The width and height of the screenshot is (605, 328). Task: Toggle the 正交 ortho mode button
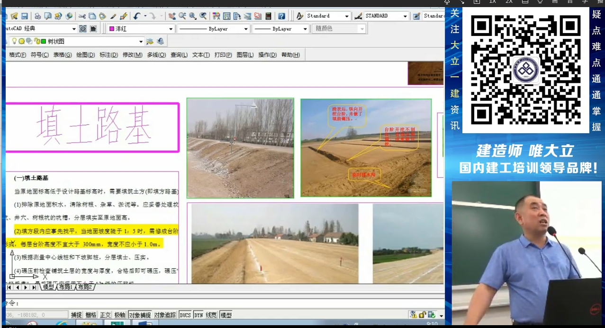[105, 315]
